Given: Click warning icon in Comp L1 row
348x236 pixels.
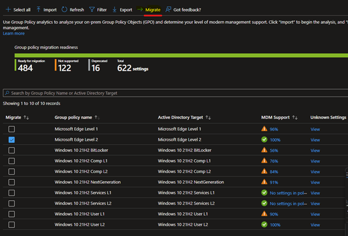Looking at the screenshot, I should tap(264, 161).
